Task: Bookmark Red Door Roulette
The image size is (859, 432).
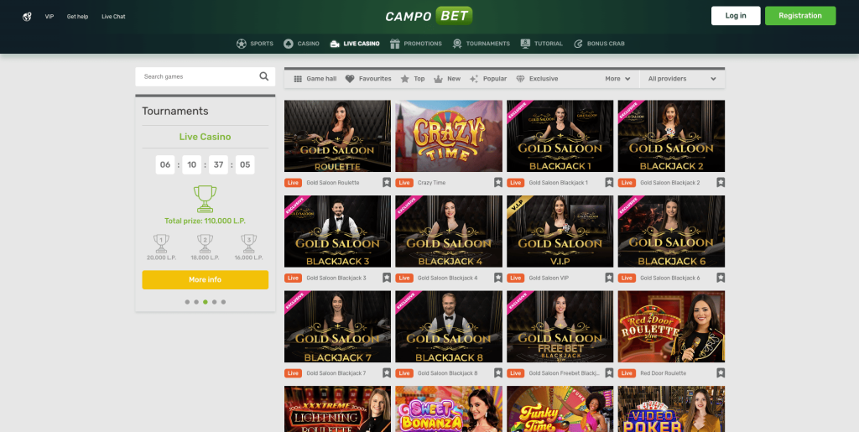Action: pyautogui.click(x=721, y=373)
